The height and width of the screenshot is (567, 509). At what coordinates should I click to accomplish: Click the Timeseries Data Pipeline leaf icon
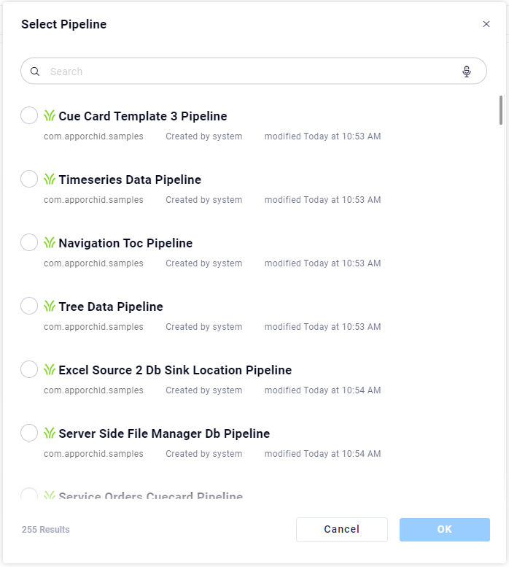[x=50, y=180]
